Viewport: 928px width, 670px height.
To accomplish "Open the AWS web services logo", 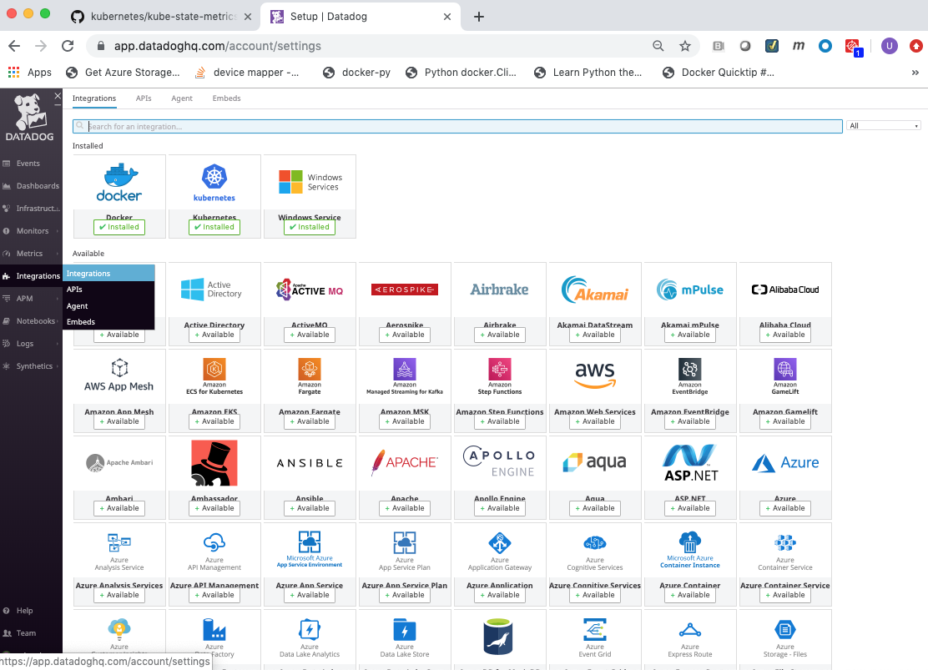I will pos(595,375).
